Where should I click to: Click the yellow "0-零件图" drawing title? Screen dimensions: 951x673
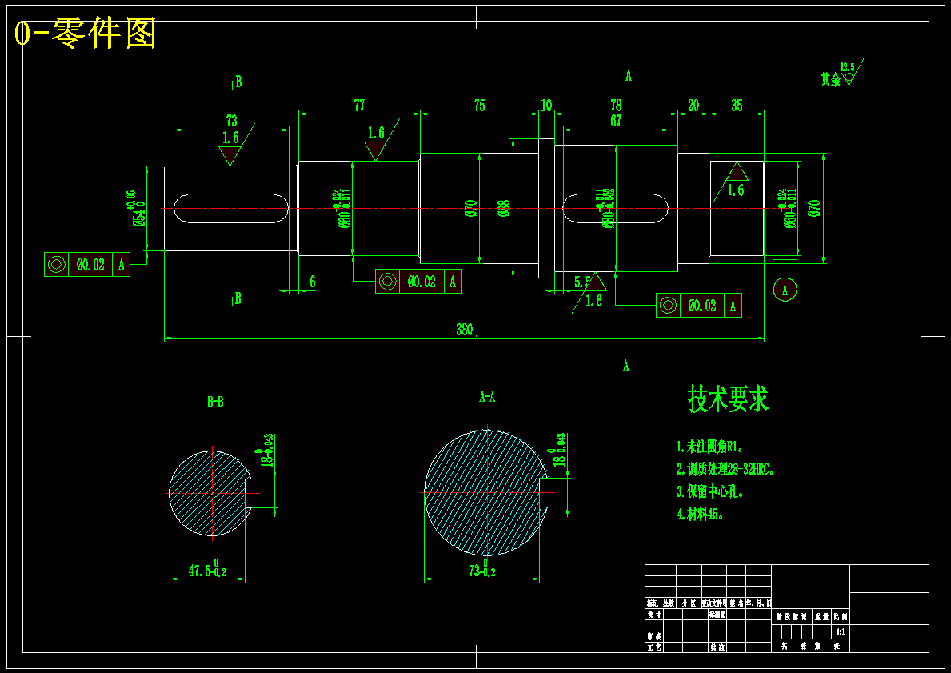pyautogui.click(x=86, y=34)
